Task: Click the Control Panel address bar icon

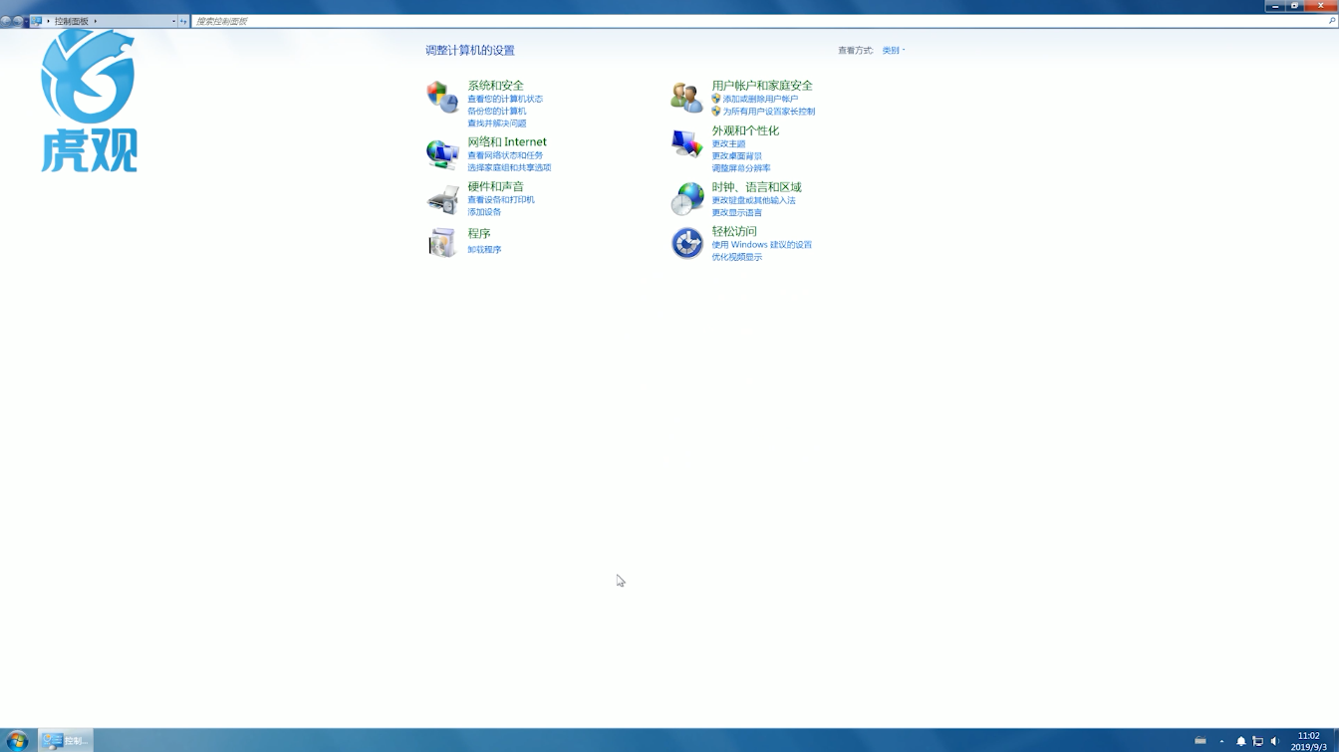Action: 37,21
